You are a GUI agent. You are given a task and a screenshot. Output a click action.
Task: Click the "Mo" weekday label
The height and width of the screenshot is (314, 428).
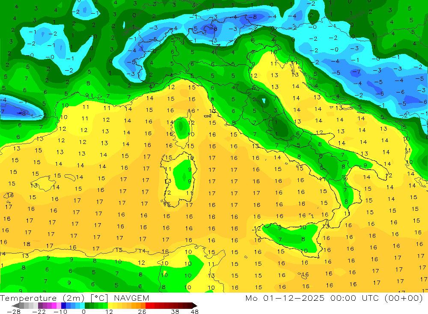(252, 298)
